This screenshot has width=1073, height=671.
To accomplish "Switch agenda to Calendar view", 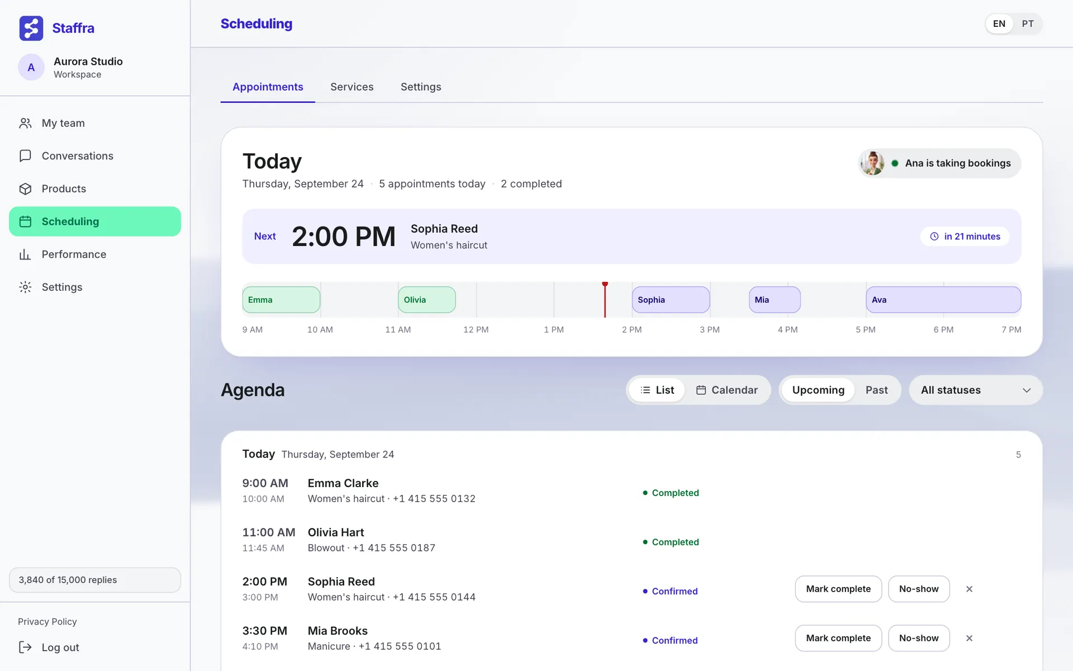I will [727, 390].
